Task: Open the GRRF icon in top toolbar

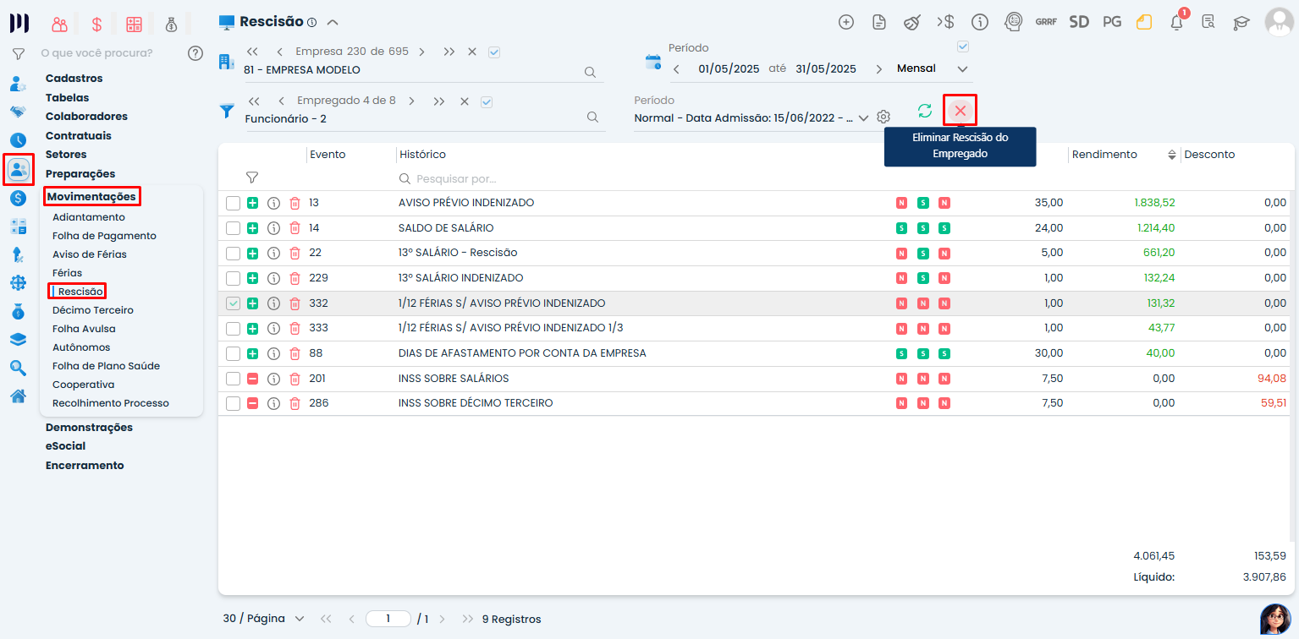Action: [x=1045, y=23]
